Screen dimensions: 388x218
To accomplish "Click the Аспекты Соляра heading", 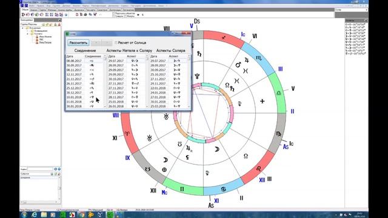I will click(171, 50).
